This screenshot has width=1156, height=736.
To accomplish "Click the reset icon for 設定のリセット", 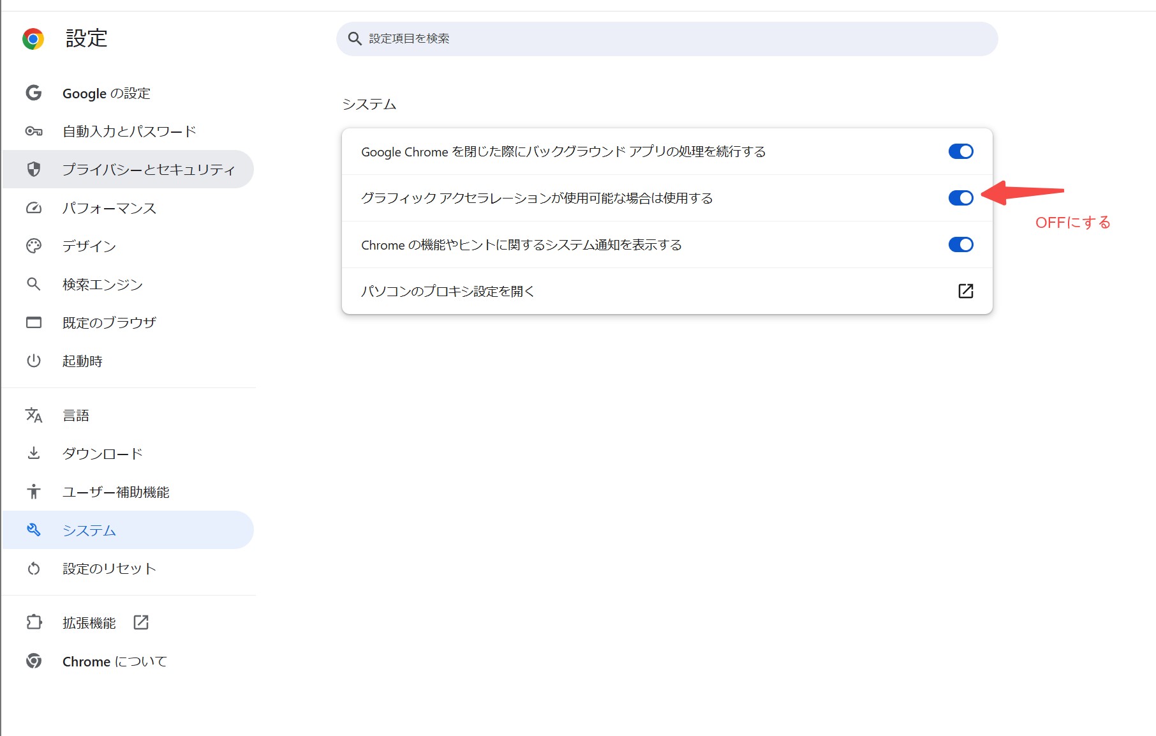I will point(34,568).
